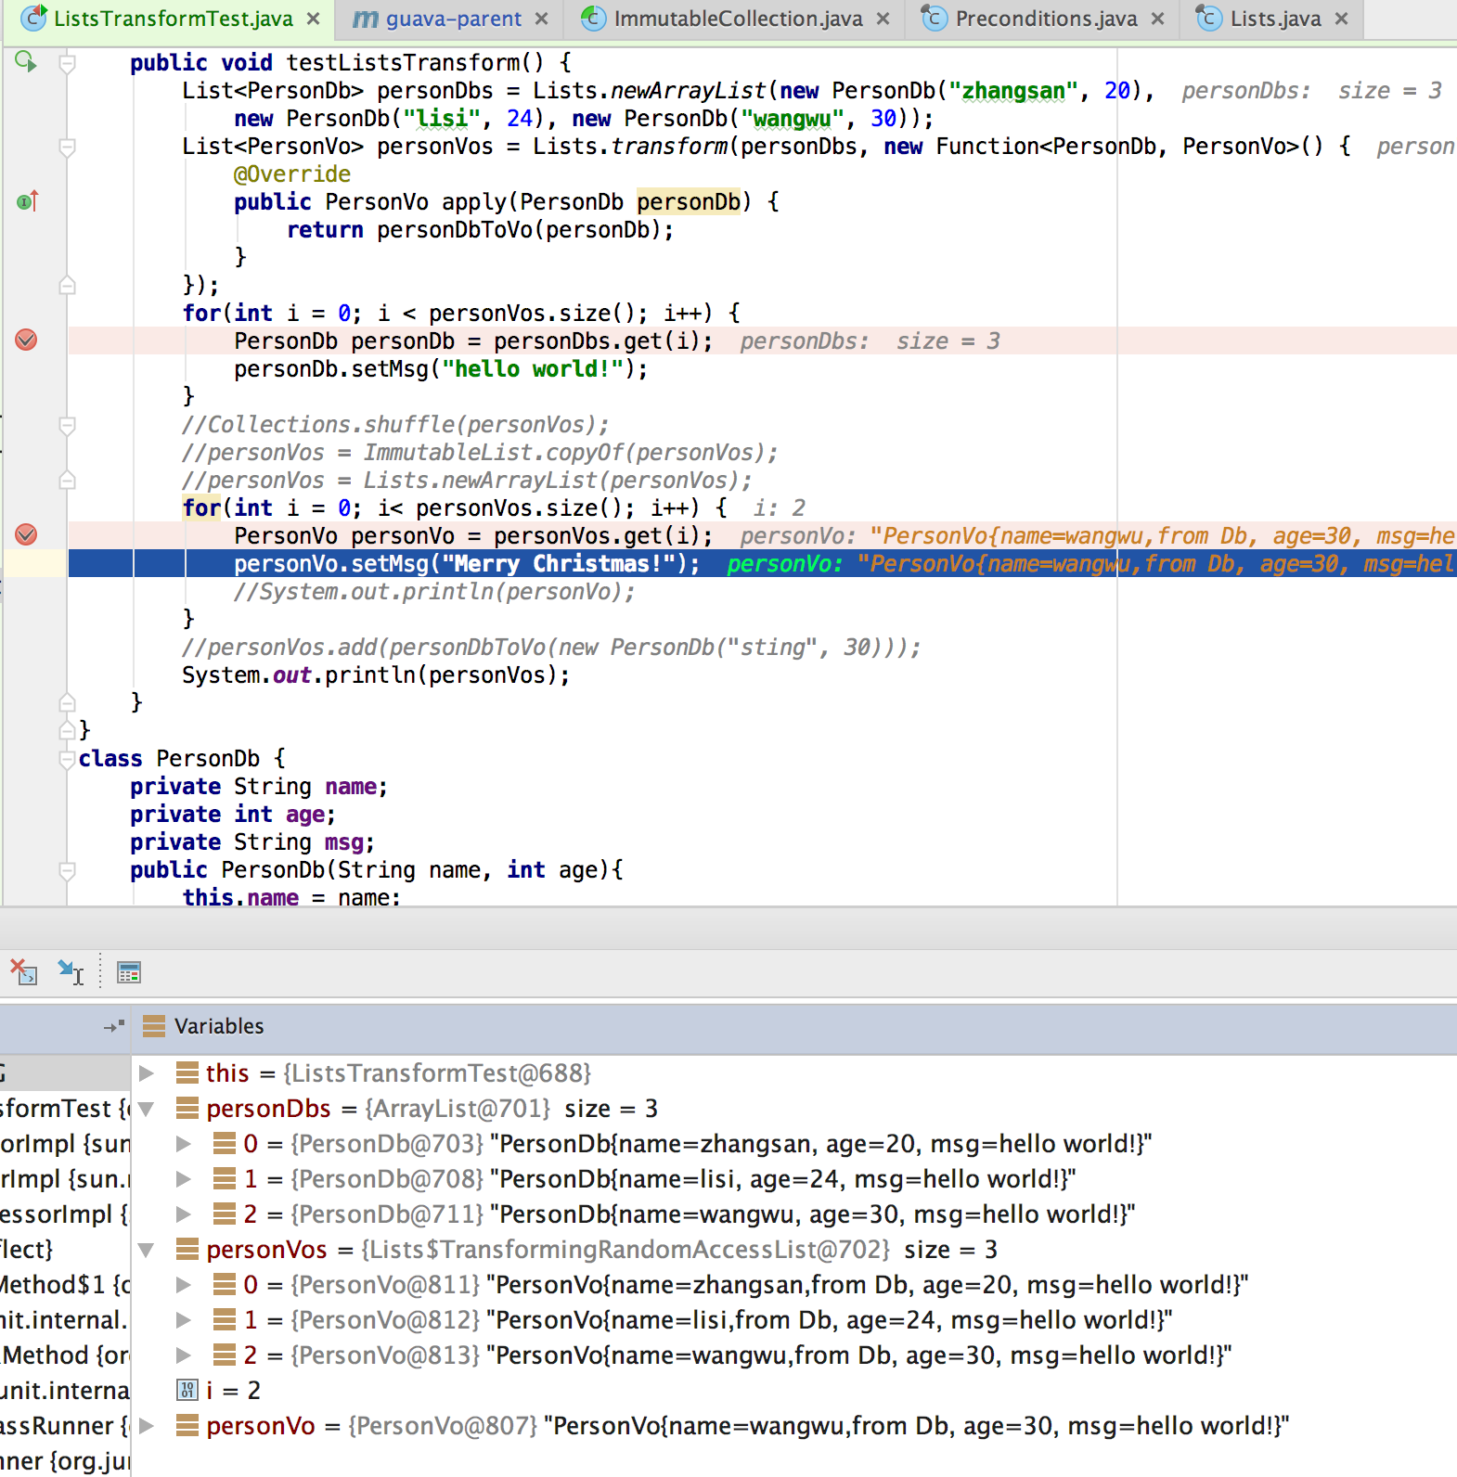
Task: Click the run to cursor icon
Action: 71,972
